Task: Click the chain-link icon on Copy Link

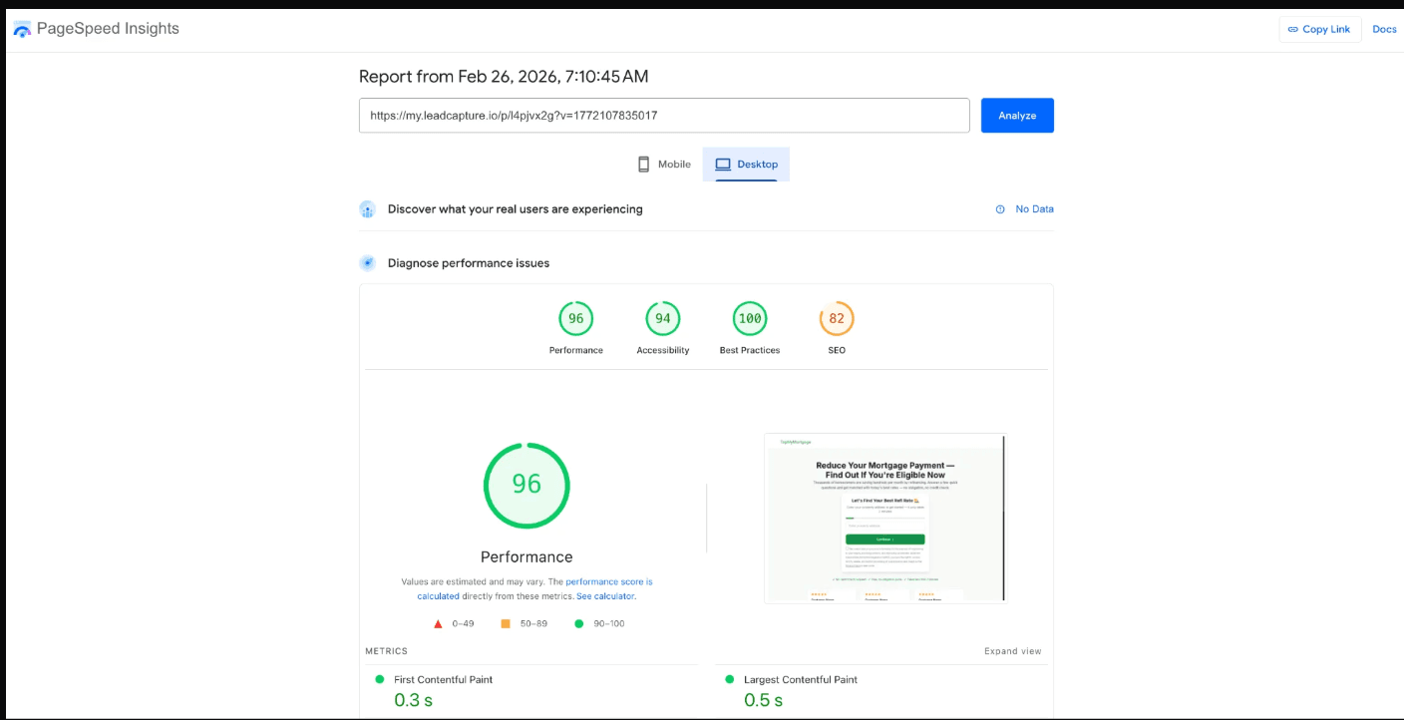Action: [1293, 29]
